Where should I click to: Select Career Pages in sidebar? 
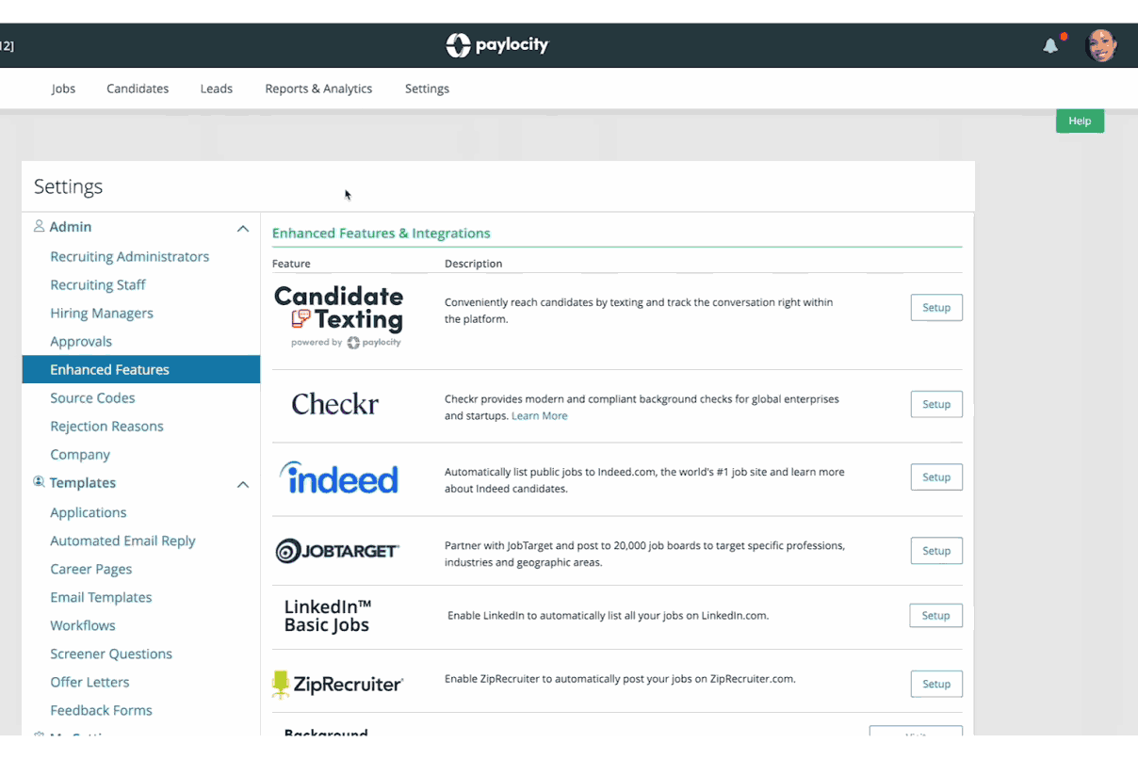click(91, 569)
